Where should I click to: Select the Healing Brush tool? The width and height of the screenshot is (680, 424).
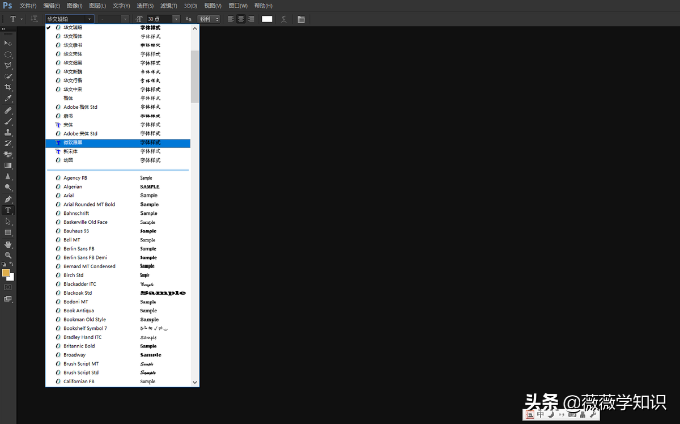point(8,111)
